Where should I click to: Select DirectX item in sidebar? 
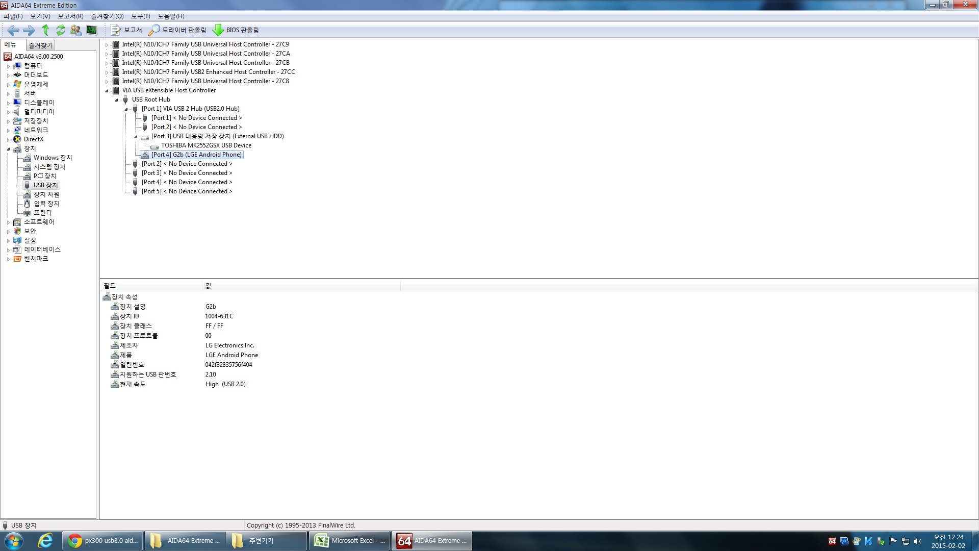(x=34, y=139)
